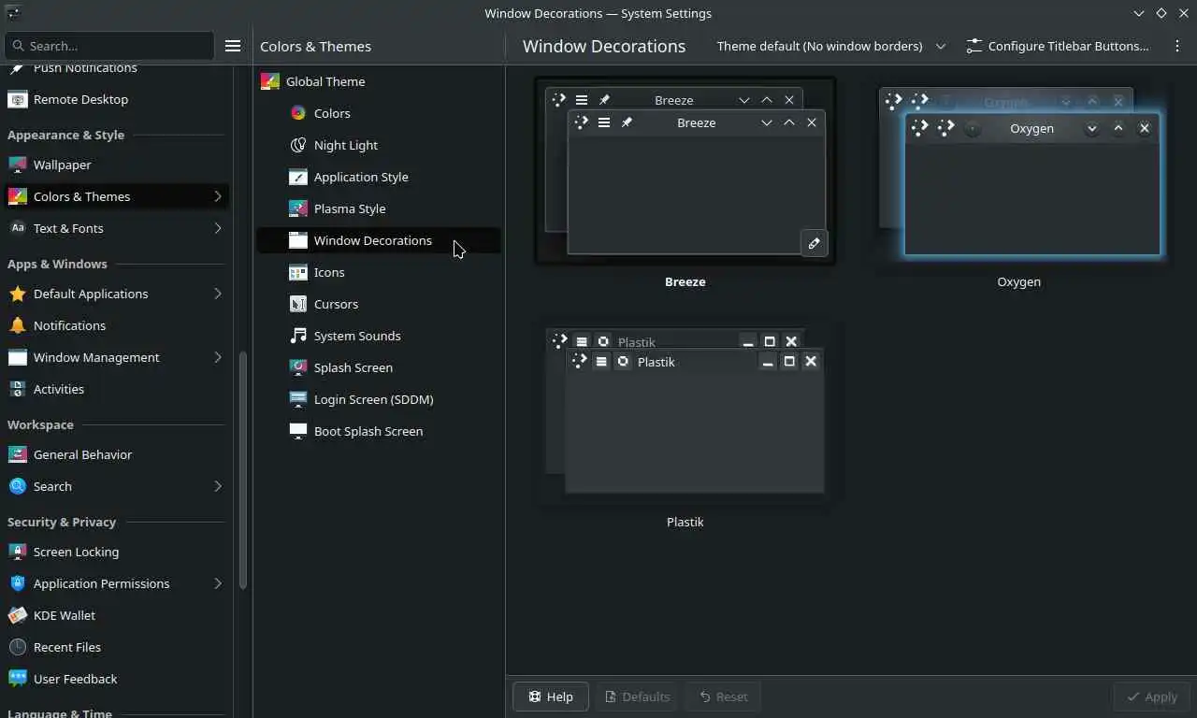The height and width of the screenshot is (718, 1197).
Task: Open Push Notifications settings
Action: [x=116, y=68]
